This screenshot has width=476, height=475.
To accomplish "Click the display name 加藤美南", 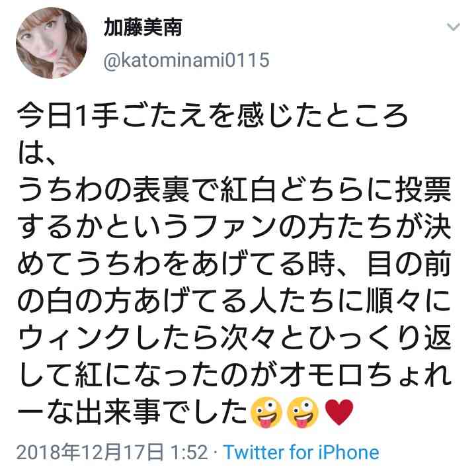I will point(143,27).
